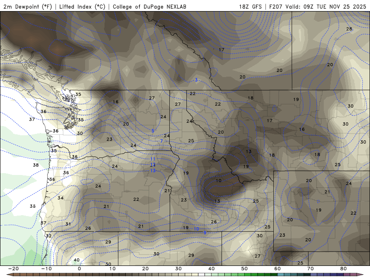Click the blue contour label '5'
The image size is (370, 277).
pos(153,131)
